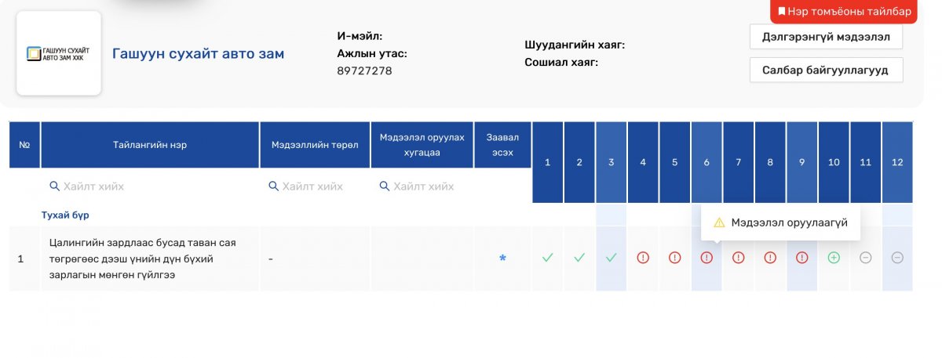Click the green checkmark under month 1
Viewport: 942px width, 358px height.
coord(548,258)
